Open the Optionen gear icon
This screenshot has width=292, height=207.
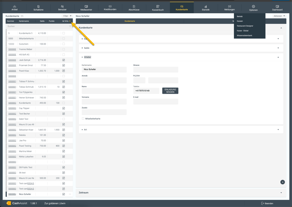coord(253,6)
